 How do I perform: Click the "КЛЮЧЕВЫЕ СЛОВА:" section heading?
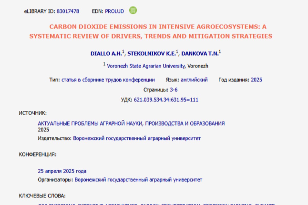[42, 196]
